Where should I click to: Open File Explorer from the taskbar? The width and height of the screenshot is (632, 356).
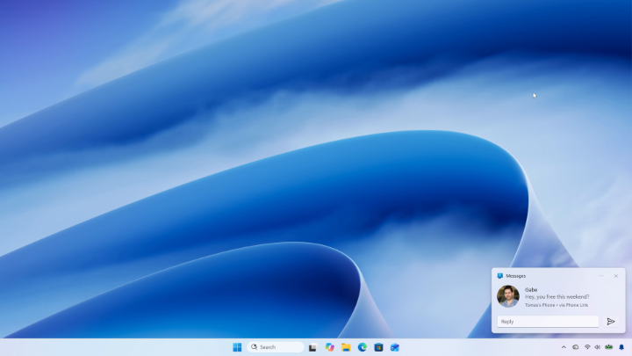[x=346, y=347]
